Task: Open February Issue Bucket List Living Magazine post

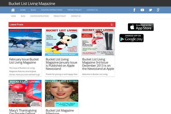Action: coord(24,61)
